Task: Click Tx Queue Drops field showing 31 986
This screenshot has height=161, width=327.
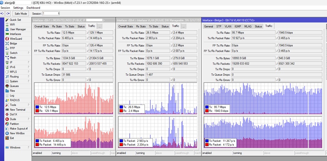Action: tap(87, 74)
